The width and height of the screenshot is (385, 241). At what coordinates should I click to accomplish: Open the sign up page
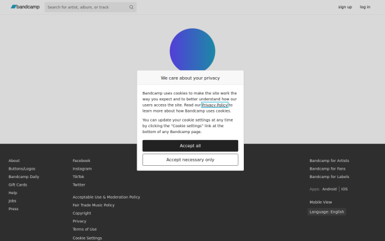(x=345, y=7)
